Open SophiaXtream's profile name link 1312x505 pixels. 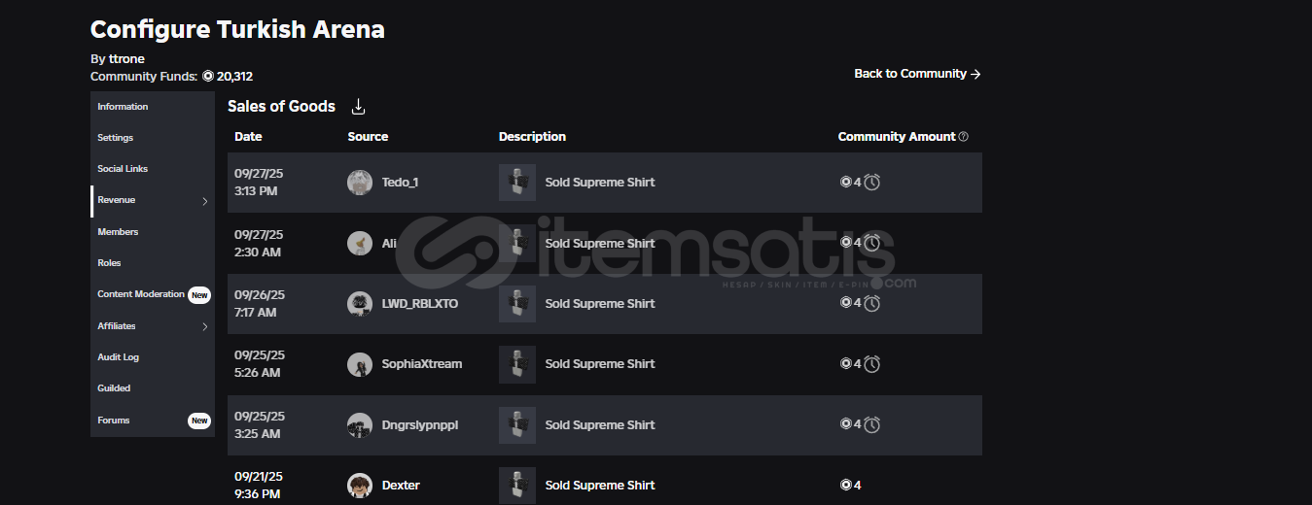click(x=422, y=364)
